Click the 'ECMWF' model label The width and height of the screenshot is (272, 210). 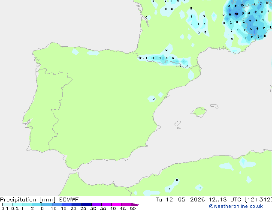point(69,200)
